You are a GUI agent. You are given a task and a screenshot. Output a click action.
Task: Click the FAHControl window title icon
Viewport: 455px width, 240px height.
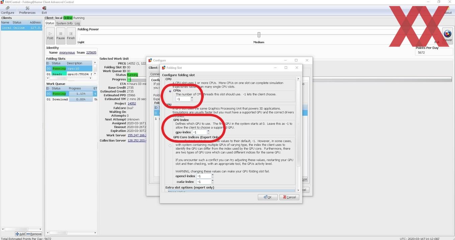click(2, 2)
